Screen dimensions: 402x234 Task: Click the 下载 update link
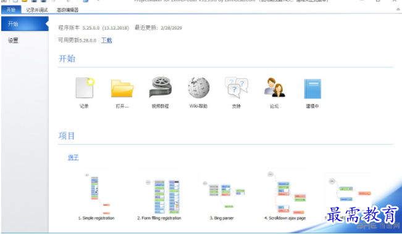[x=107, y=40]
